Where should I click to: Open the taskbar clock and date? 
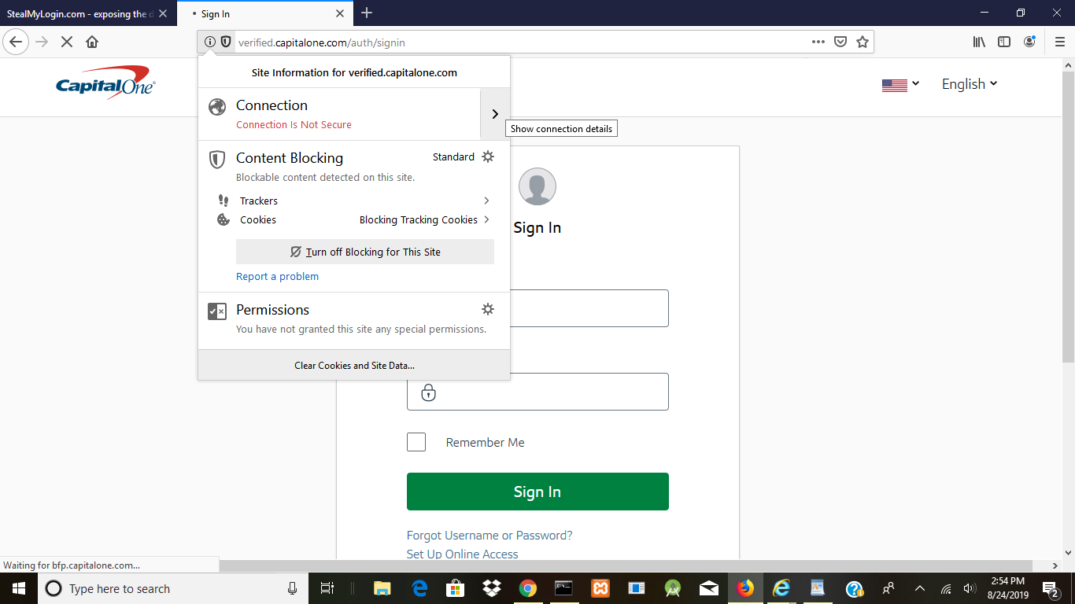(1007, 588)
